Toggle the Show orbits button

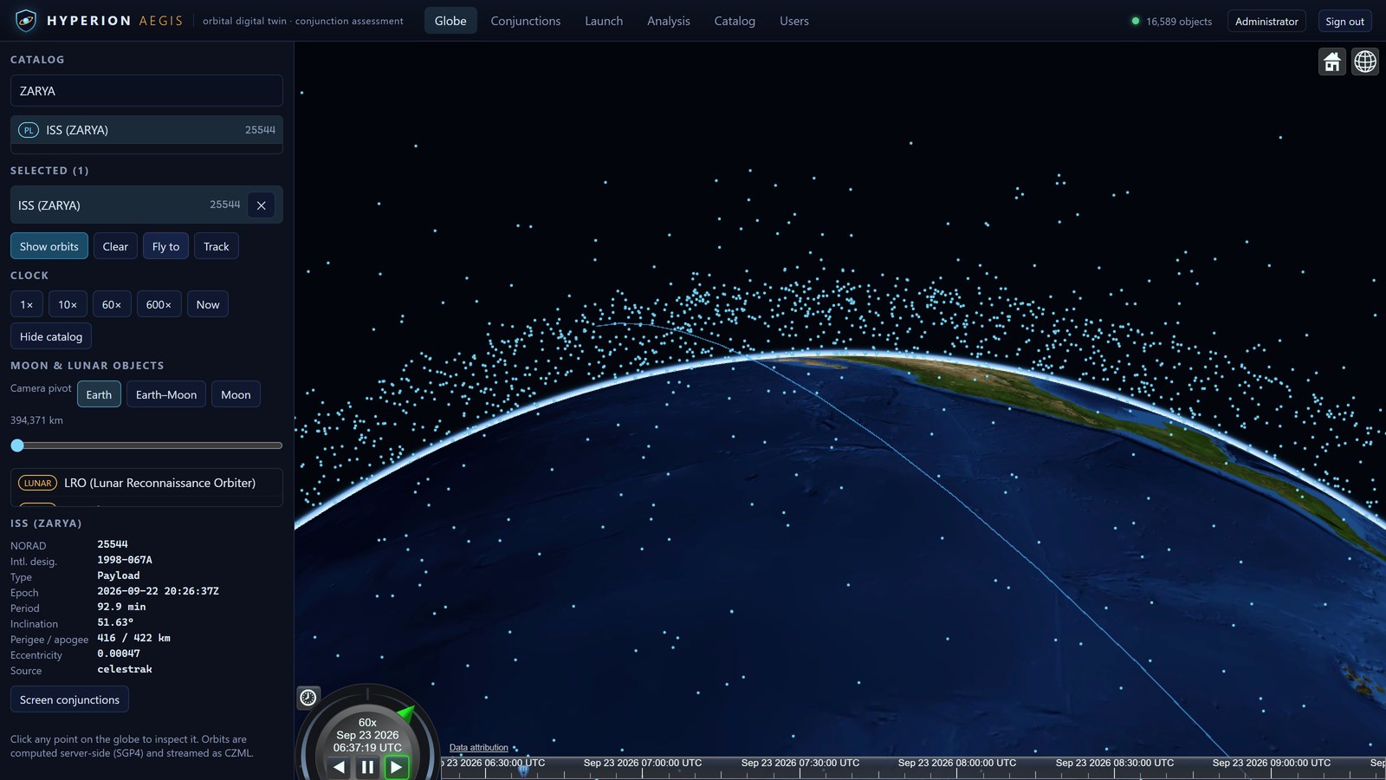click(x=49, y=246)
